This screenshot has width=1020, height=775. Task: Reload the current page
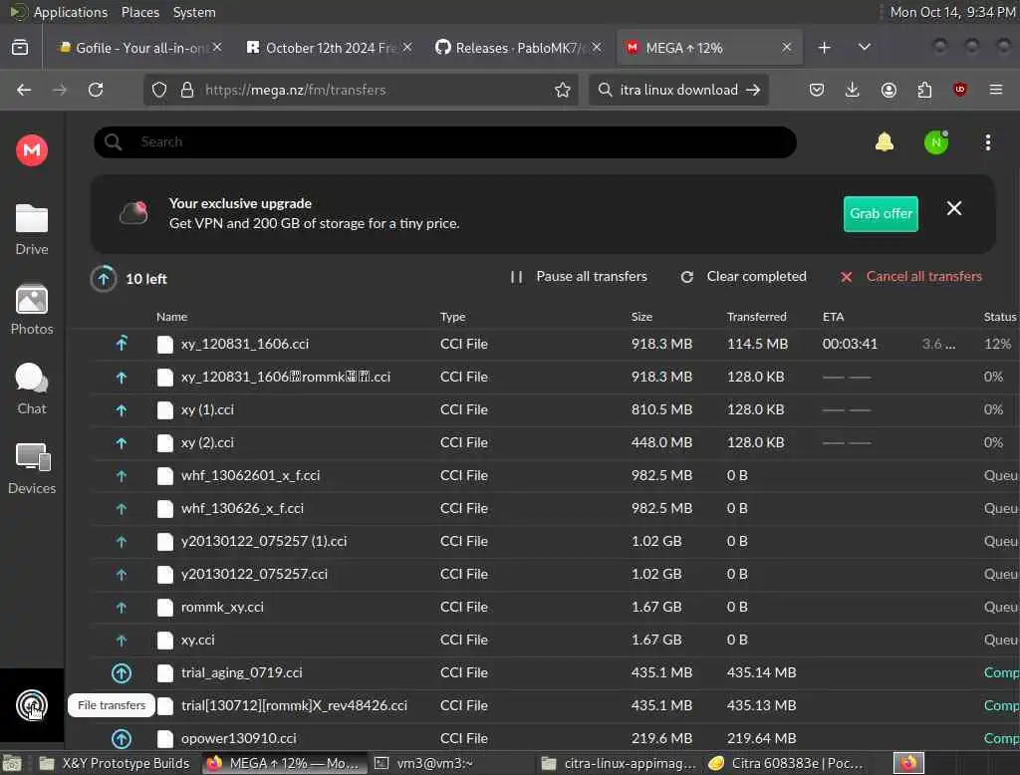click(x=96, y=90)
